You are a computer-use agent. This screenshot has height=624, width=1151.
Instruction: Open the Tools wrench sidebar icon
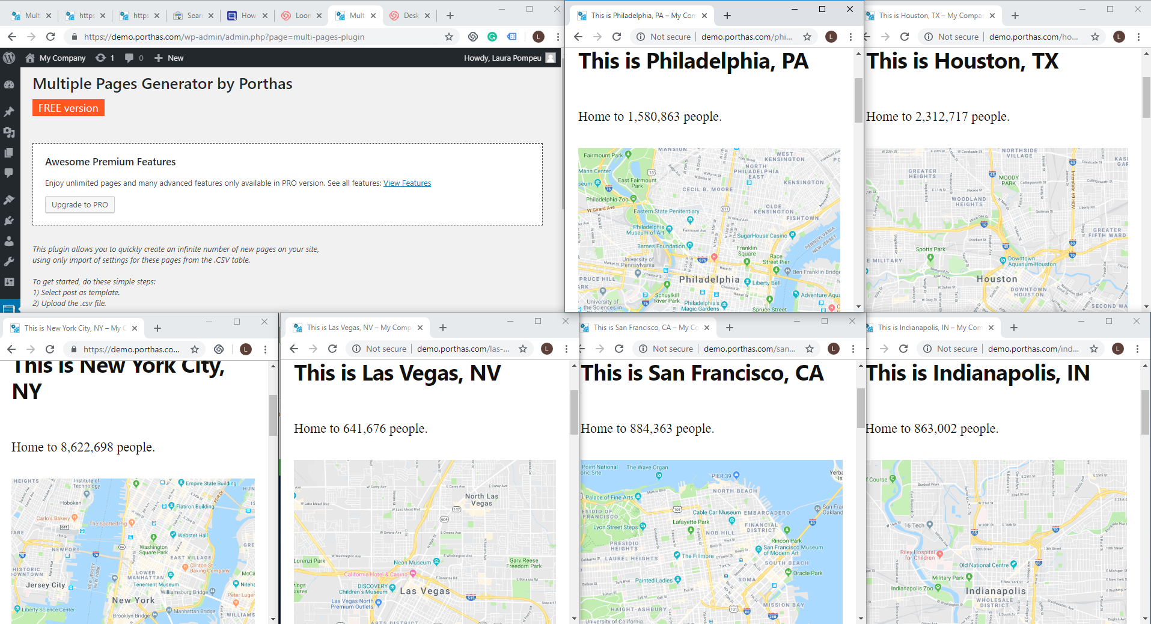tap(9, 262)
